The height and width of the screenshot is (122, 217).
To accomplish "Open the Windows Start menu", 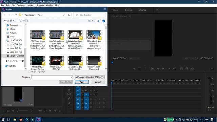I will pyautogui.click(x=3, y=120).
